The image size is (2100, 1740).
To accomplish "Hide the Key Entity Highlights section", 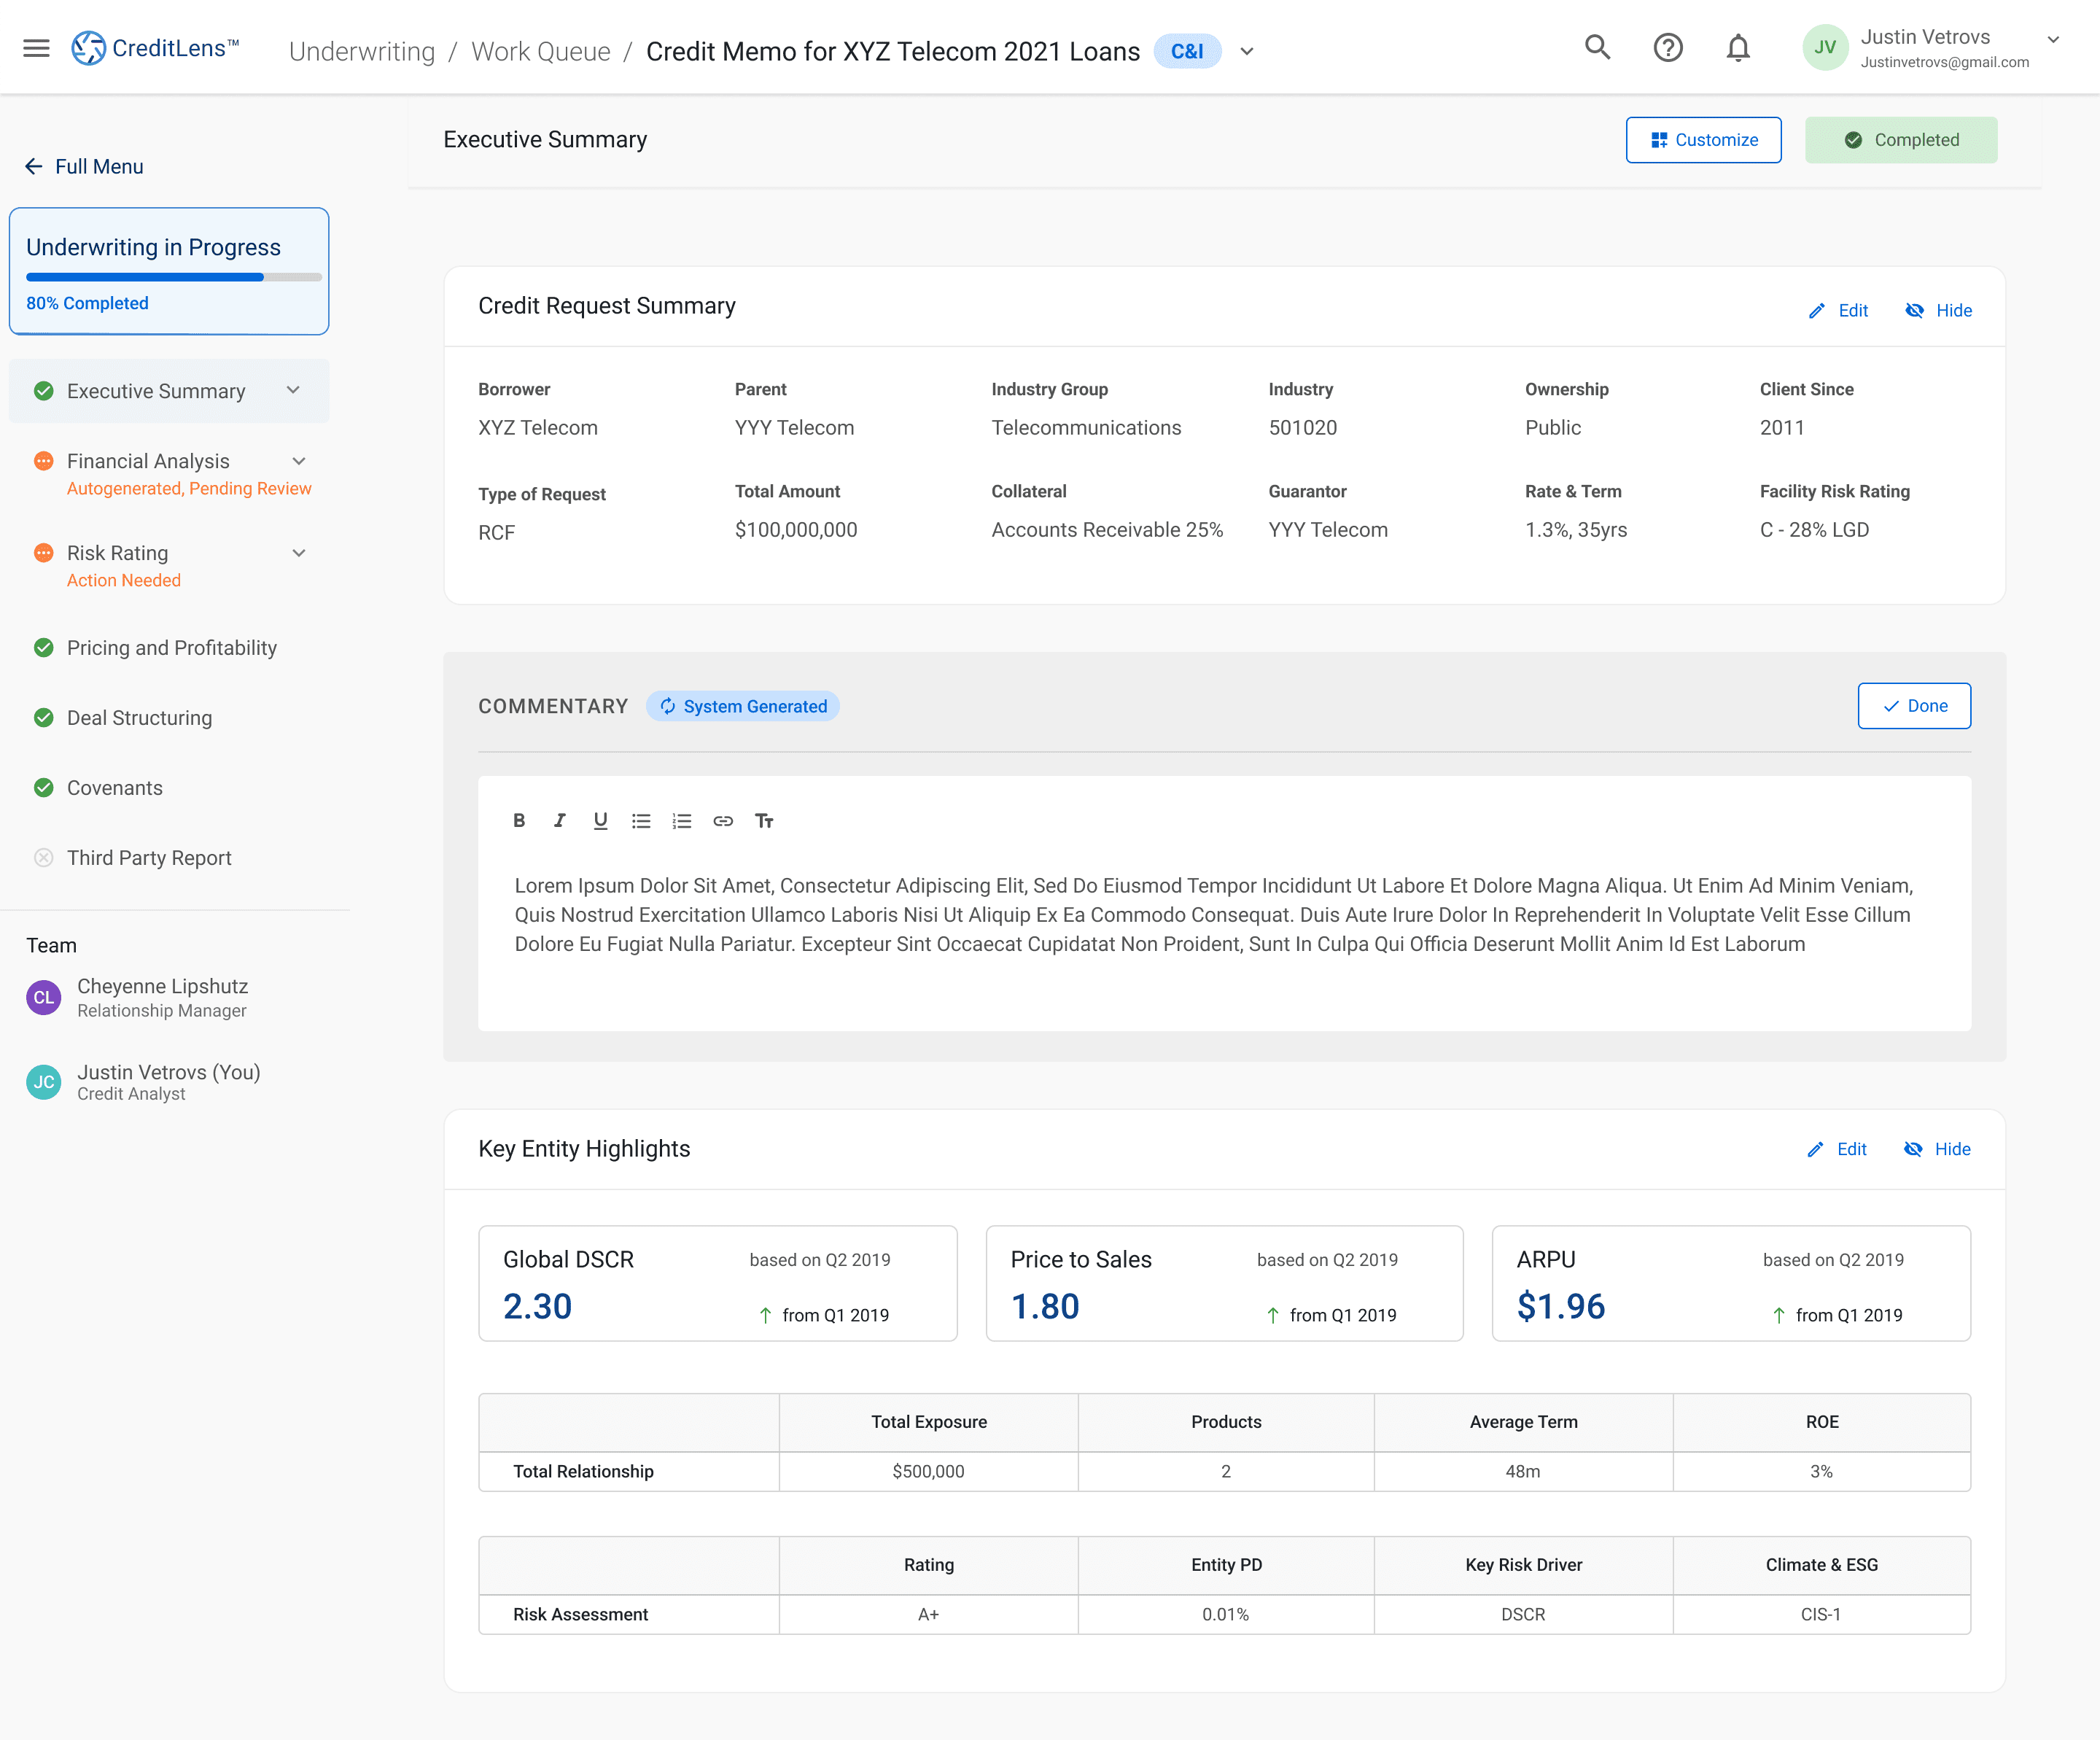I will pos(1937,1149).
